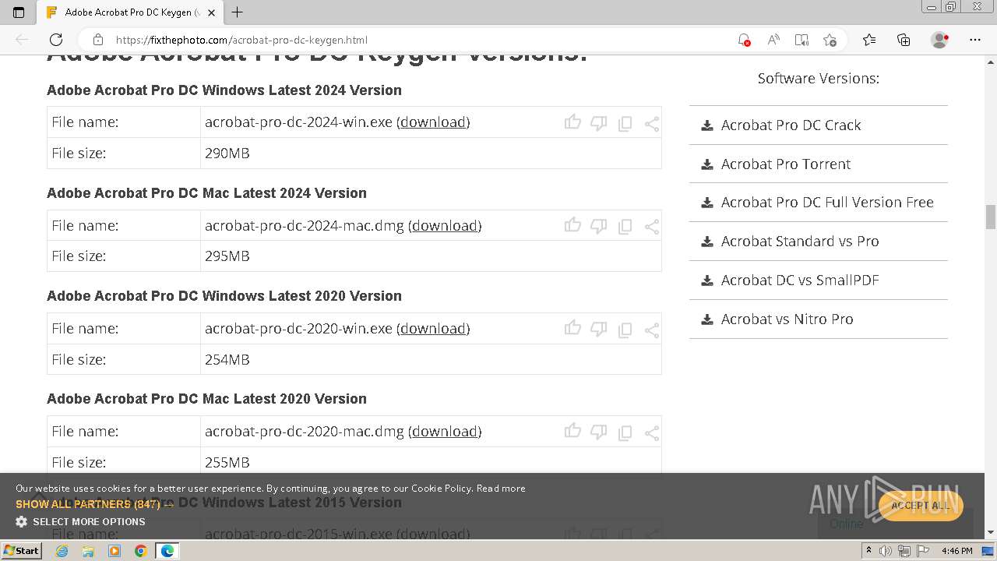This screenshot has height=561, width=997.
Task: Launch Internet Explorer from the taskbar
Action: (x=62, y=551)
